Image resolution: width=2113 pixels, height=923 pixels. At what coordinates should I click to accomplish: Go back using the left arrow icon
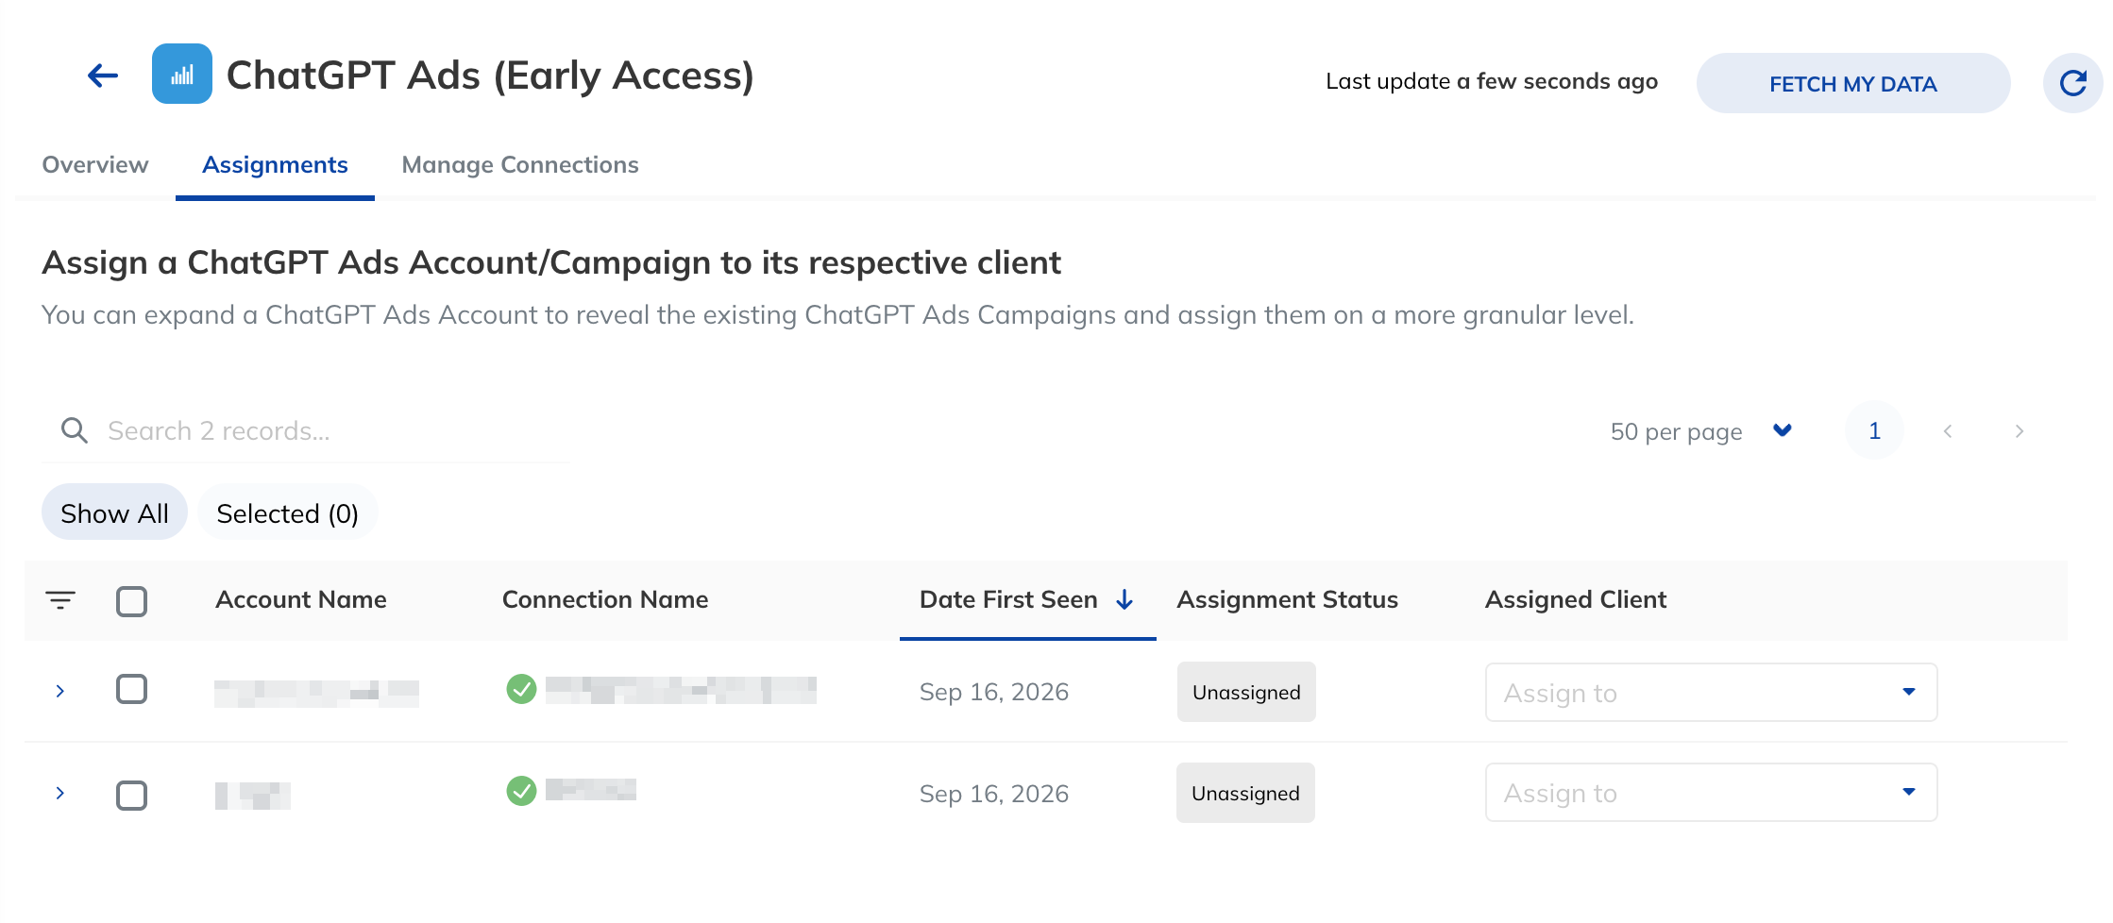tap(103, 75)
